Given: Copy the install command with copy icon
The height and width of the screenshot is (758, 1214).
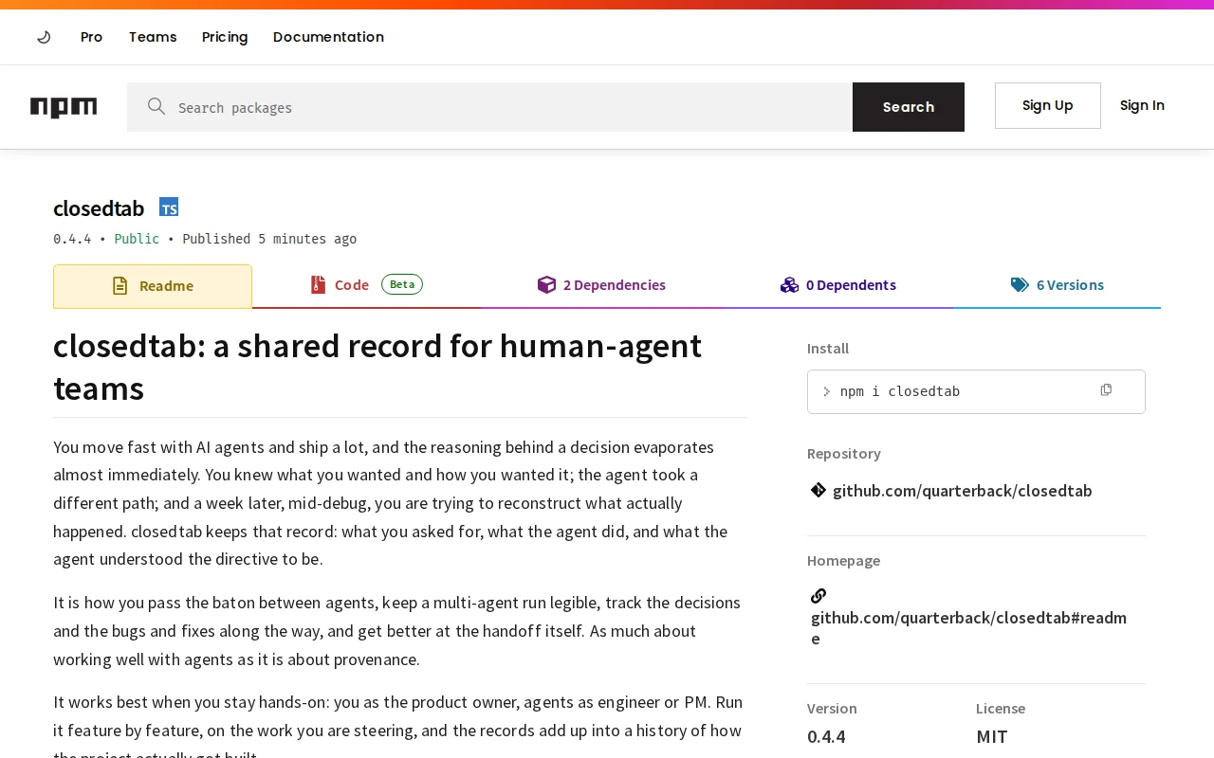Looking at the screenshot, I should [1106, 390].
